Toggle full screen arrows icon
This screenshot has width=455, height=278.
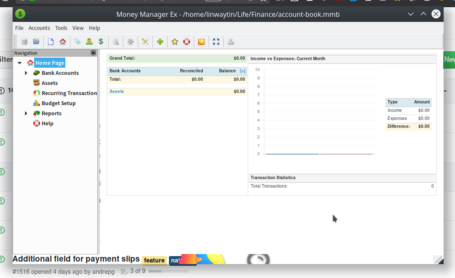[216, 42]
